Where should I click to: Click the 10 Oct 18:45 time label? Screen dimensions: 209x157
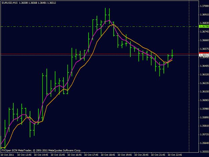[108, 155]
